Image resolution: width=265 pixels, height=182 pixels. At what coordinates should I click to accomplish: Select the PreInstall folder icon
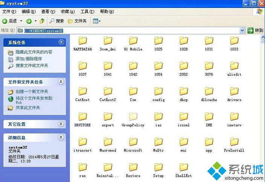pyautogui.click(x=234, y=142)
